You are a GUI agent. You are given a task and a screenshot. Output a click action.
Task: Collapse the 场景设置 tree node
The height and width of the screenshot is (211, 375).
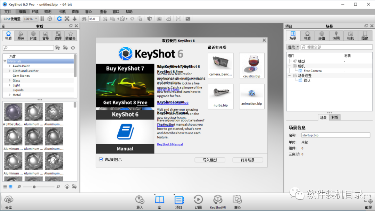[290, 76]
